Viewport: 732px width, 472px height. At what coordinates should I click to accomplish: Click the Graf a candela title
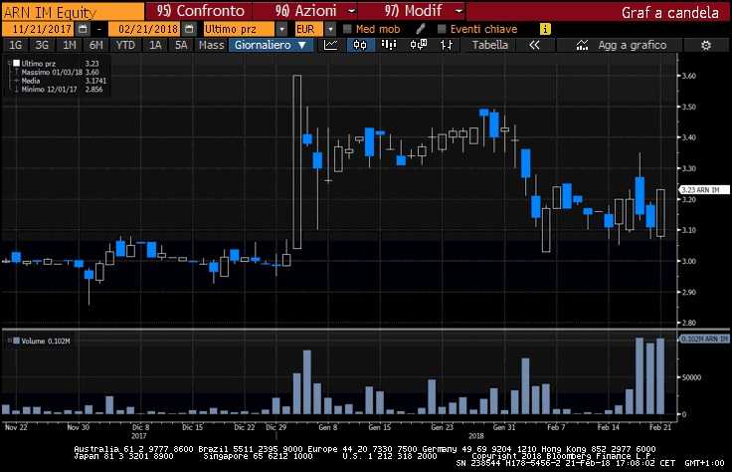pos(669,13)
